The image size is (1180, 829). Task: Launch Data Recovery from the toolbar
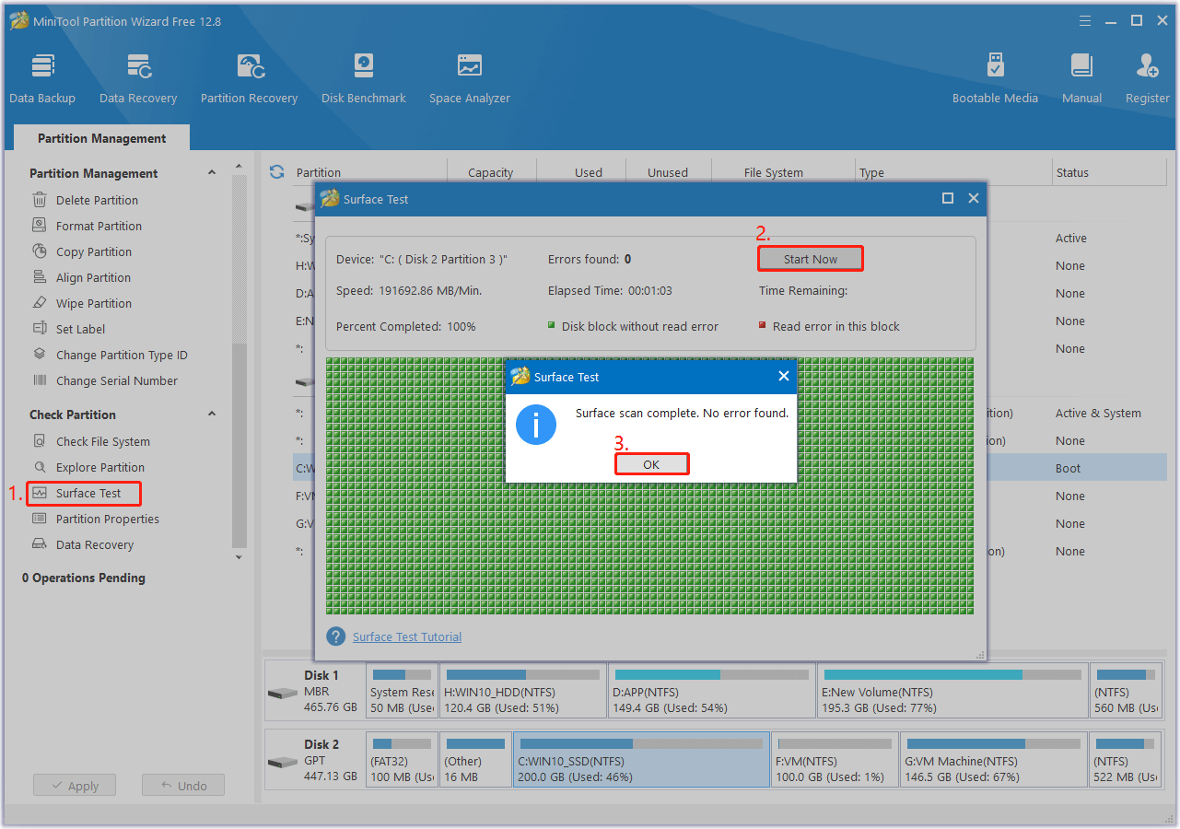(138, 78)
